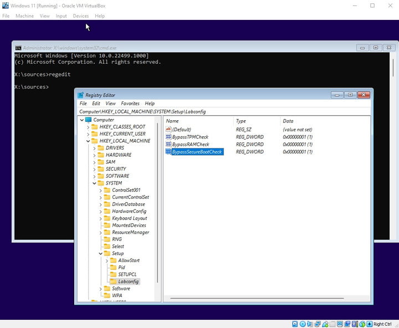This screenshot has height=328, width=399.
Task: Click the (Default) string value icon
Action: (168, 129)
